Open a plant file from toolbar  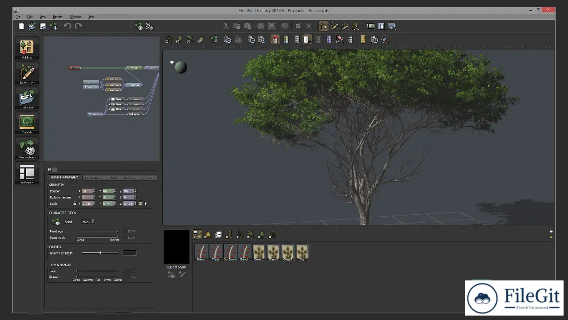click(x=32, y=26)
